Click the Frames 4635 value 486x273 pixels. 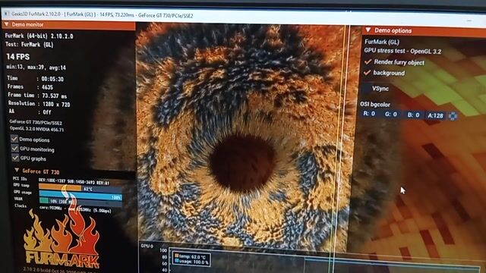pos(47,87)
